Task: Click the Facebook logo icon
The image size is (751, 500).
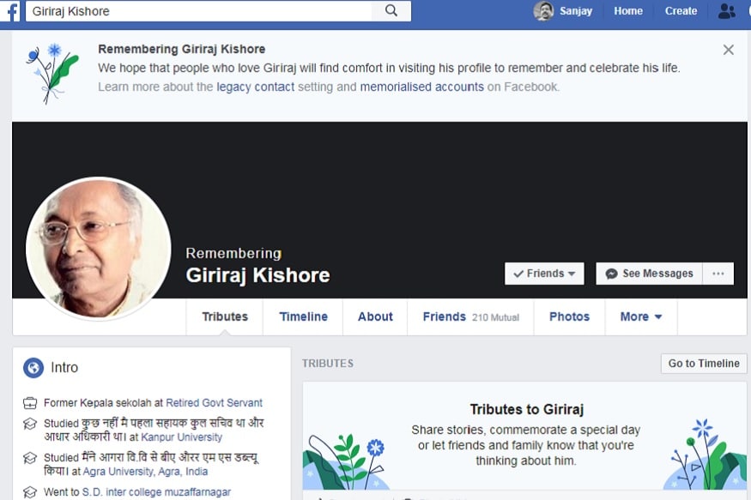Action: [x=10, y=11]
